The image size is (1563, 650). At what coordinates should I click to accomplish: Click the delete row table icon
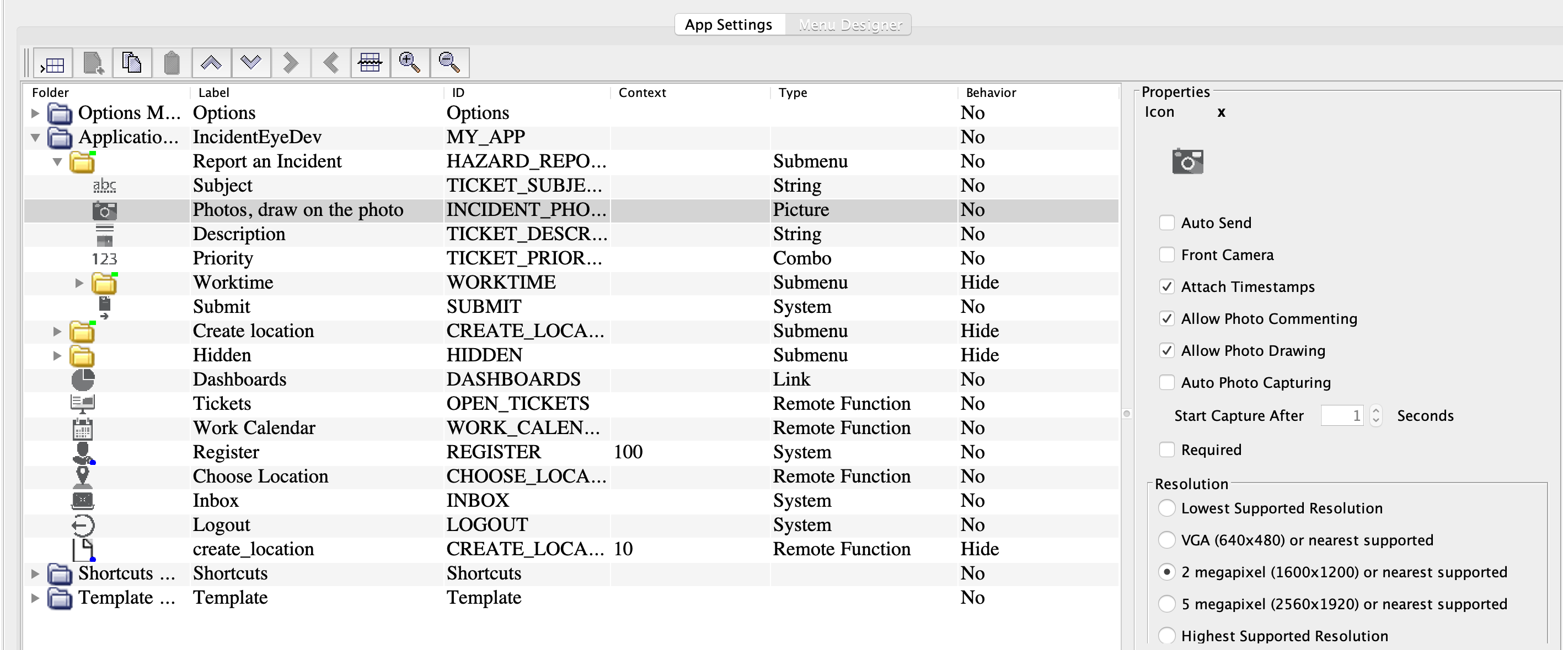pos(370,63)
